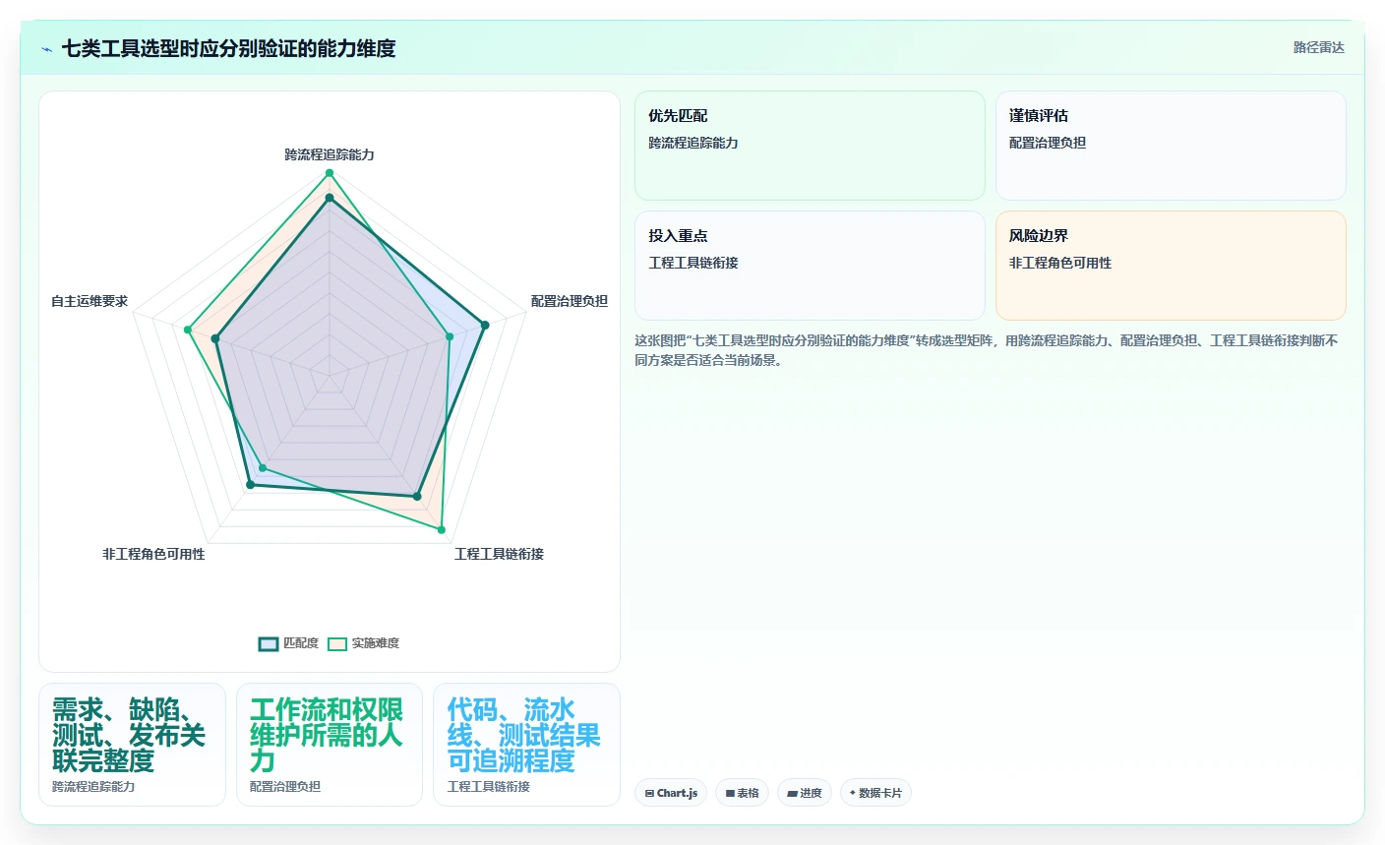Screen dimensions: 1385x845
Task: Click the 非工程角色可用性 axis label on the radar
Action: pyautogui.click(x=153, y=554)
